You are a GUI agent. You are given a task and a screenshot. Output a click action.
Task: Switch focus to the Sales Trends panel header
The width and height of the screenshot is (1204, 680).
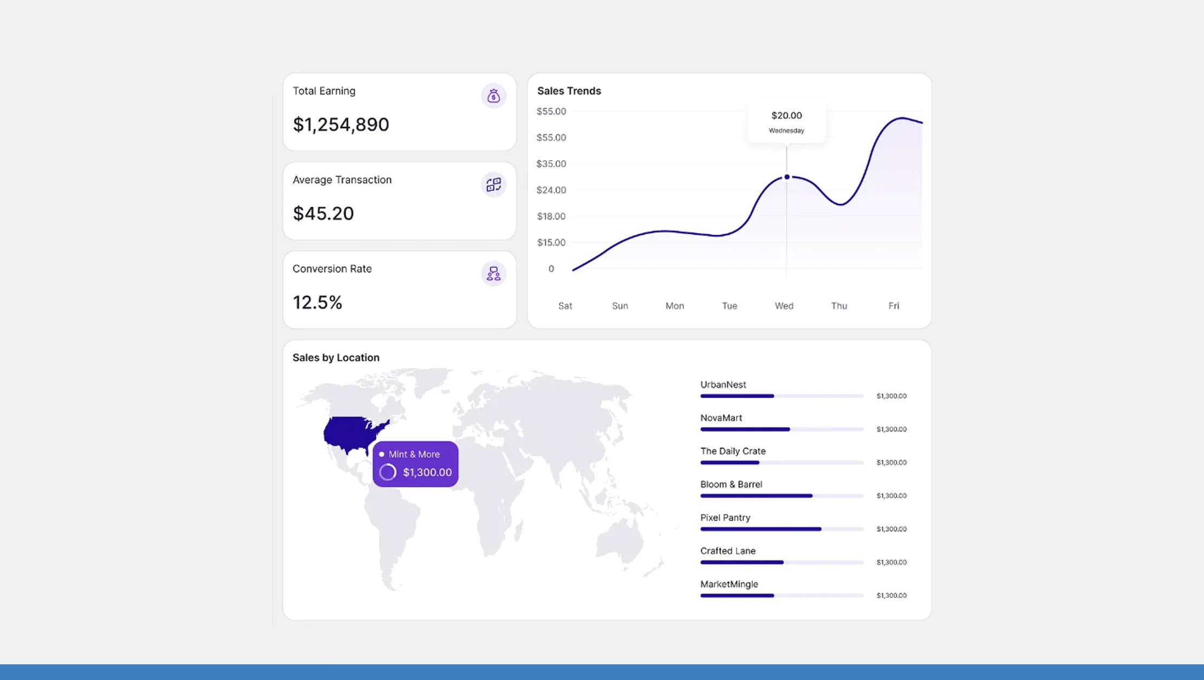pos(569,91)
